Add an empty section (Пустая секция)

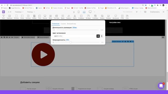[28, 89]
